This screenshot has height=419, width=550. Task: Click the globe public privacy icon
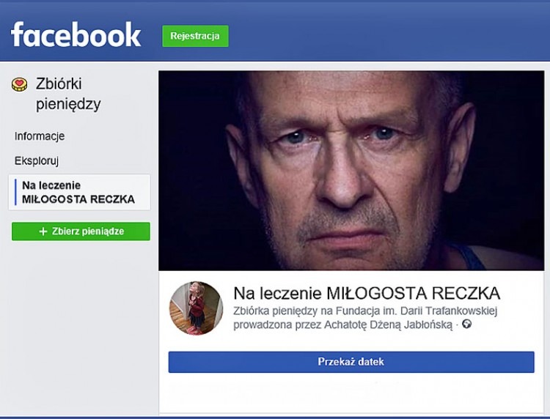pos(466,325)
